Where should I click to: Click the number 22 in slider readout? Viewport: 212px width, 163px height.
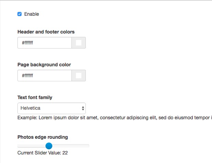pos(65,153)
